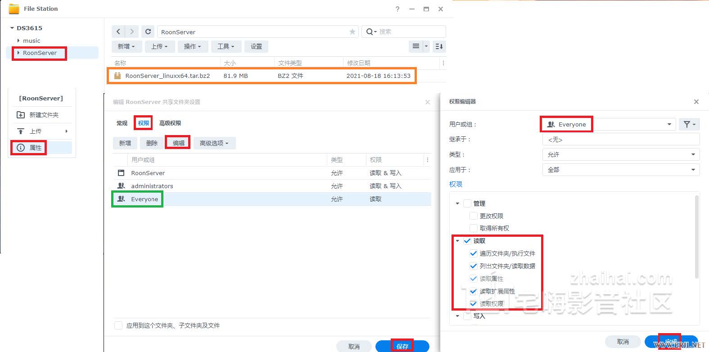Screen dimensions: 709x352
Task: Click the properties info icon in context menu
Action: 21,148
